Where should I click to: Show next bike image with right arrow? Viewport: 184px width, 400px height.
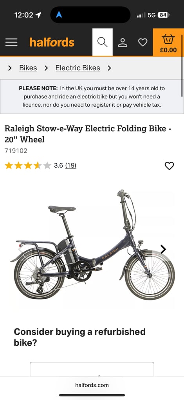pyautogui.click(x=163, y=249)
